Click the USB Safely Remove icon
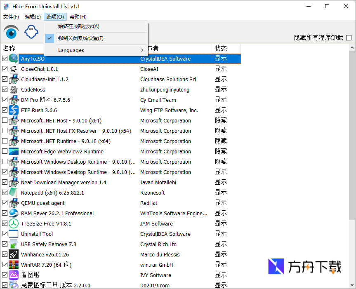 coord(14,244)
